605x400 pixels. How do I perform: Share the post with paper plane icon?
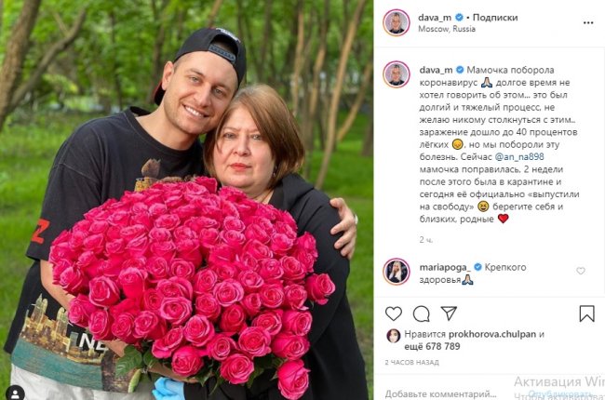click(449, 313)
